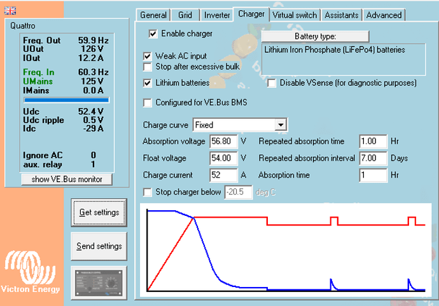Viewport: 439px width, 306px height.
Task: Click Get settings button
Action: click(99, 213)
